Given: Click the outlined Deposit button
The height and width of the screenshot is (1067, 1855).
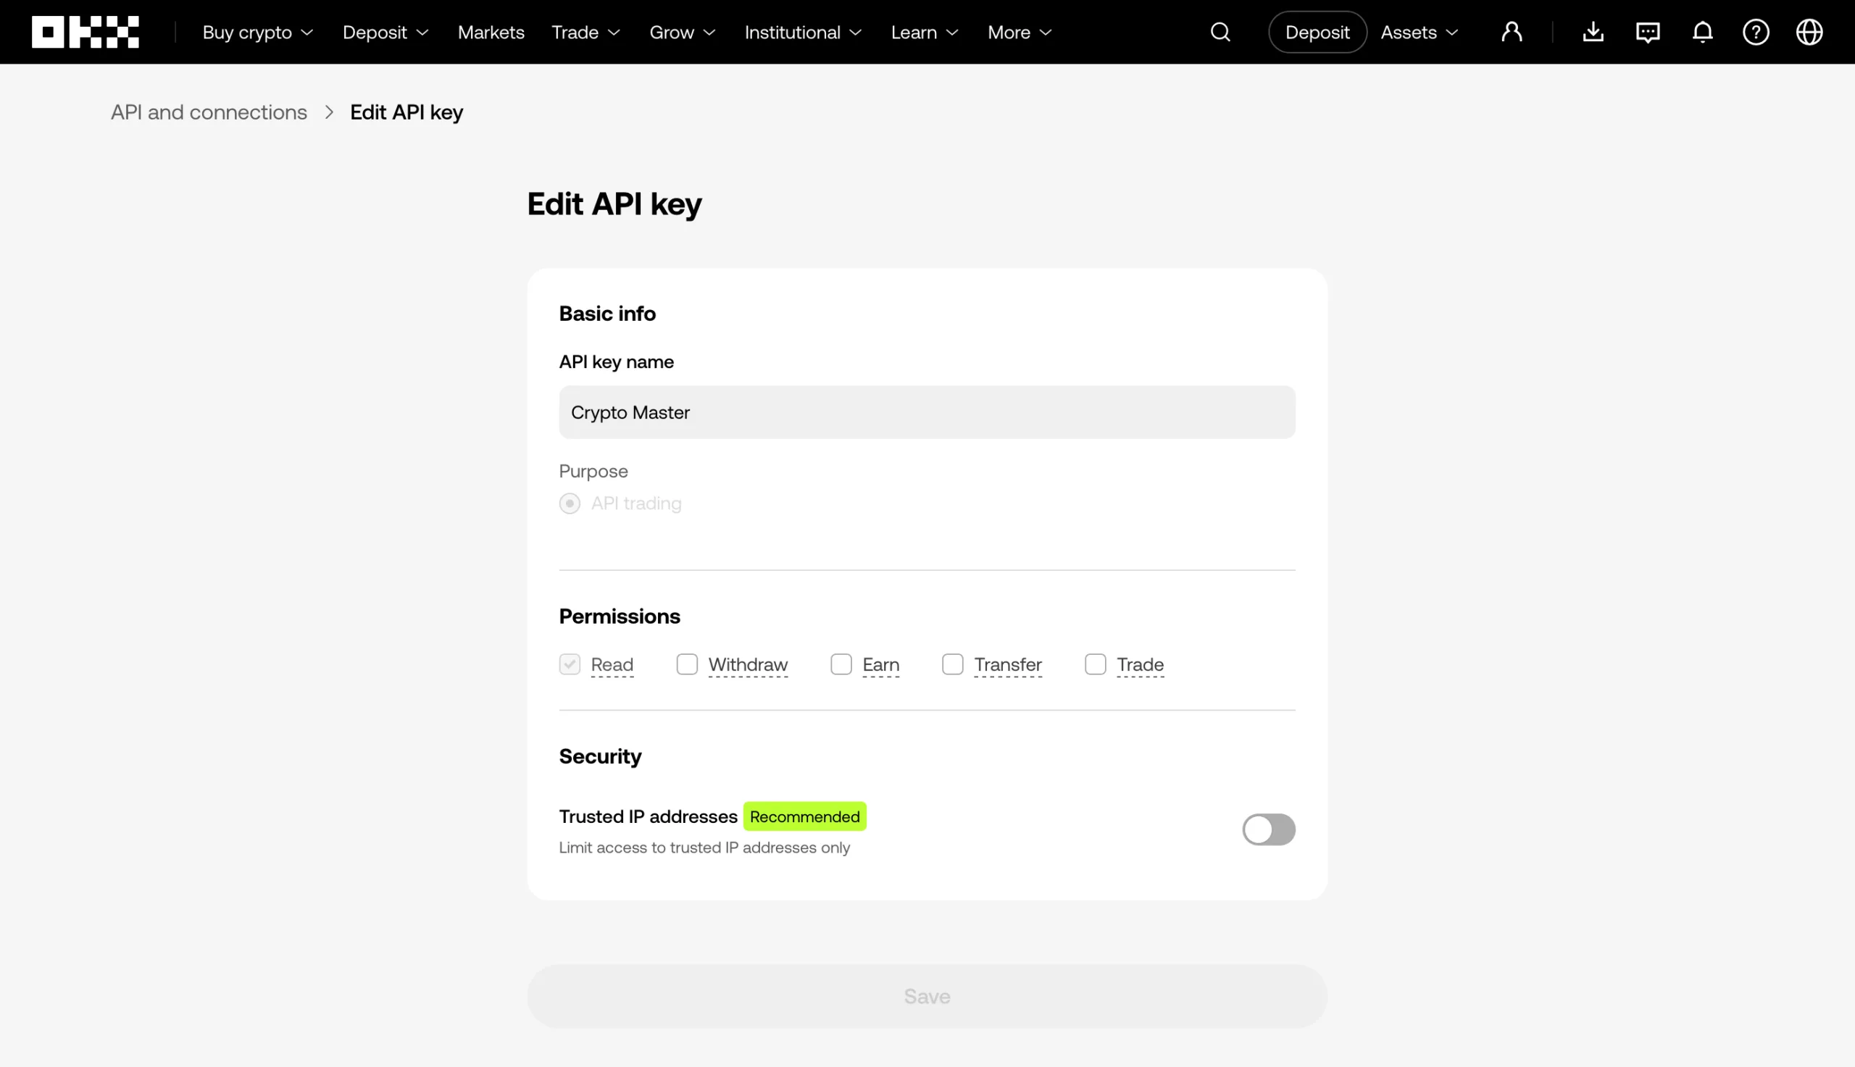Looking at the screenshot, I should click(x=1317, y=33).
